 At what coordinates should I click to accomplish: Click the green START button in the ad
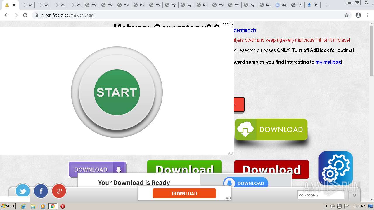click(x=117, y=92)
